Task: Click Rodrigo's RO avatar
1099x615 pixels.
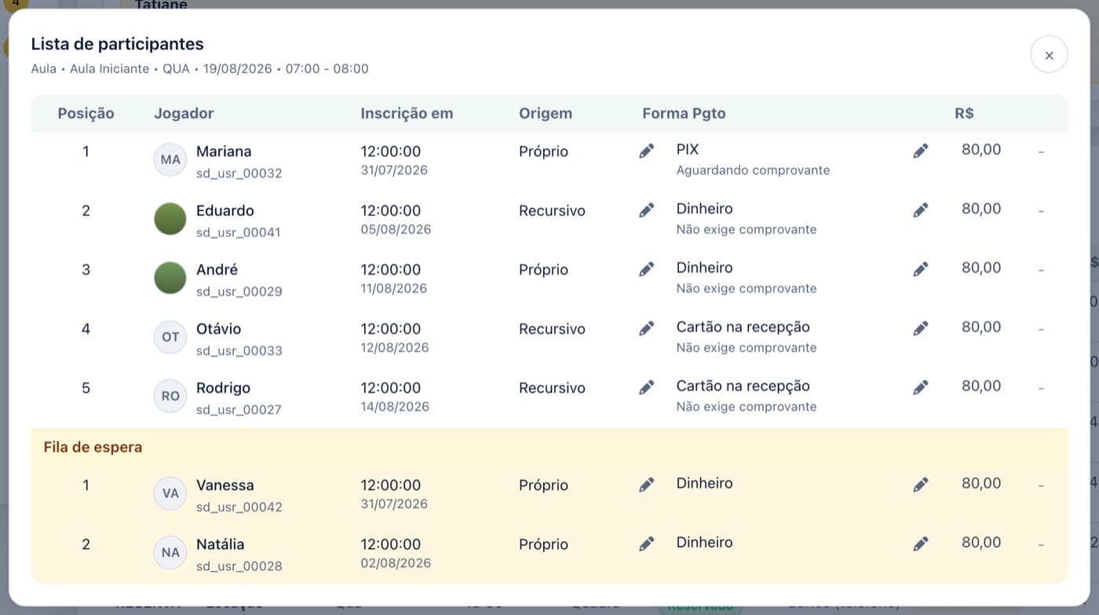Action: click(x=170, y=396)
